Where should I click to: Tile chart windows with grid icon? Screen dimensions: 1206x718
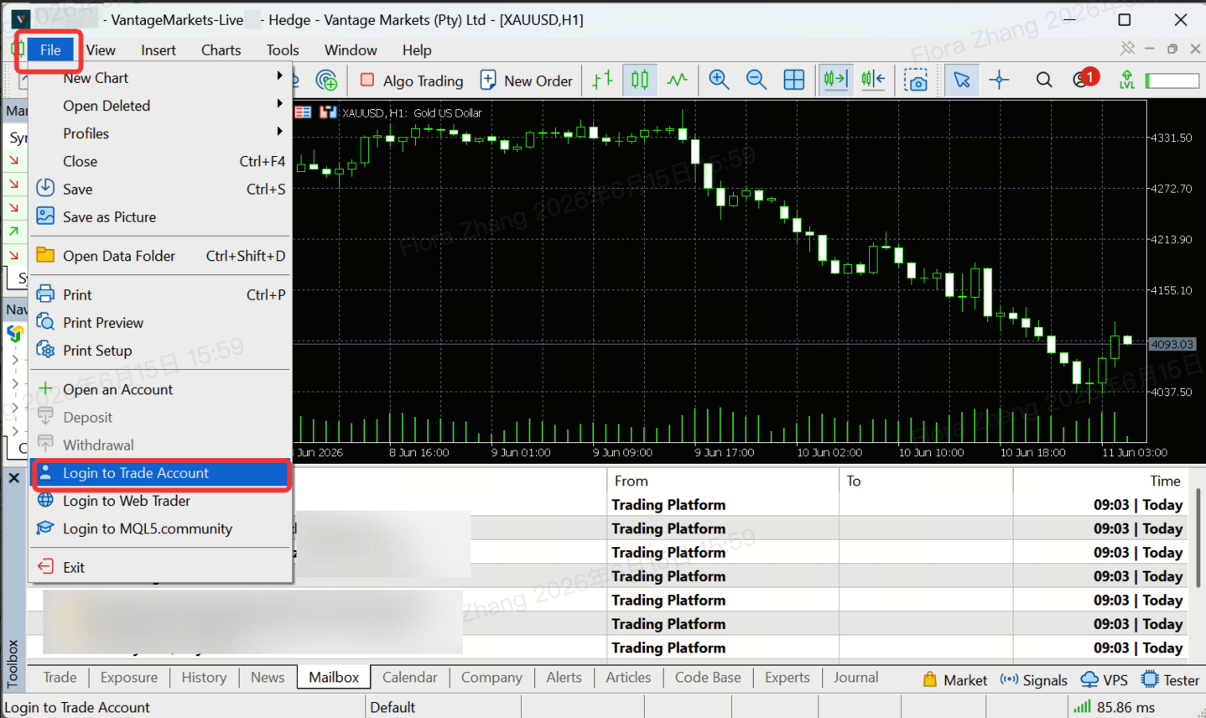click(794, 81)
